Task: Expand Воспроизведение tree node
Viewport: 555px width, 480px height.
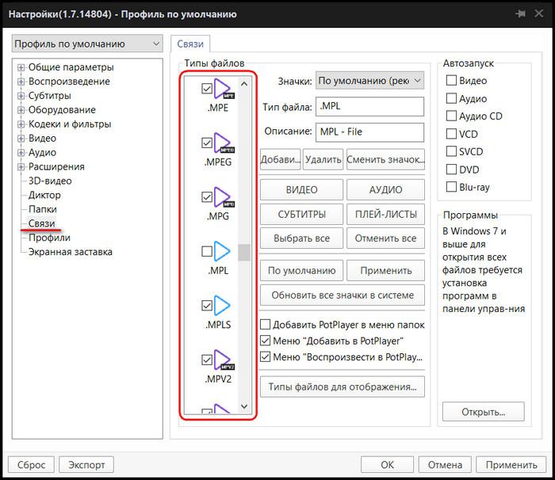Action: point(21,82)
